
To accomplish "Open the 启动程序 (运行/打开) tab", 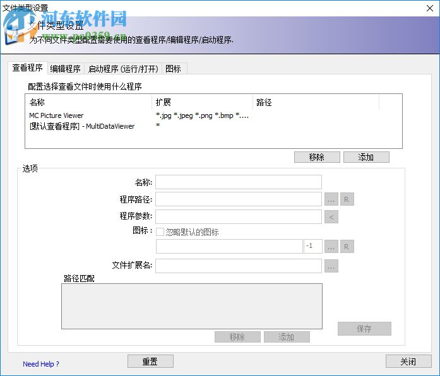I will (x=123, y=68).
